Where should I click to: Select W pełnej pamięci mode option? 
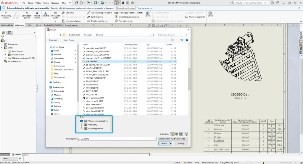(94, 129)
